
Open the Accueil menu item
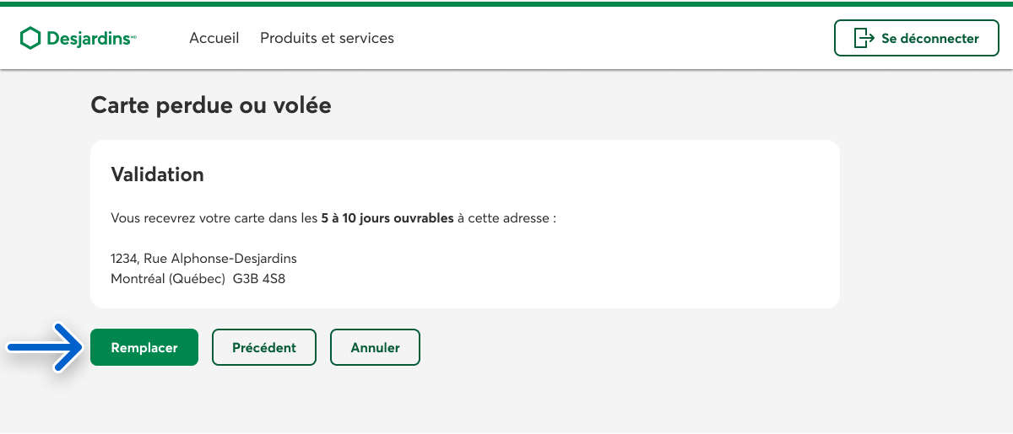coord(214,38)
